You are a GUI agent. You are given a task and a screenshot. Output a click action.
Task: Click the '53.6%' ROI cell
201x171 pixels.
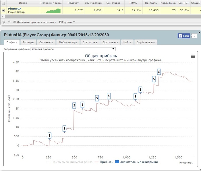[x=183, y=10]
